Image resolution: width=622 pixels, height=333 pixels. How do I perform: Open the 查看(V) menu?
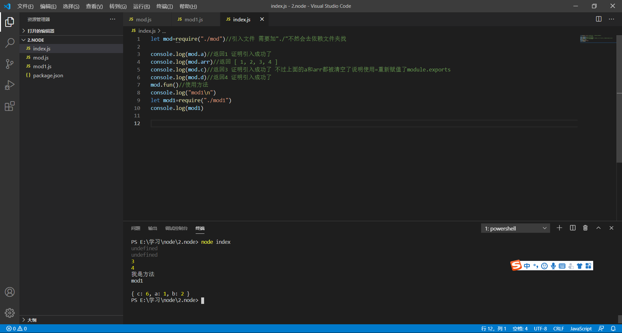coord(94,6)
